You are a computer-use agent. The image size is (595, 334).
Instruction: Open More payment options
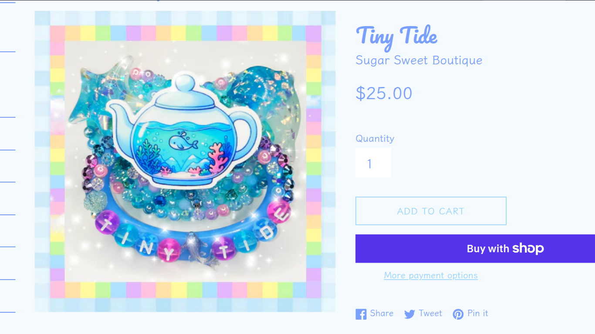(431, 275)
